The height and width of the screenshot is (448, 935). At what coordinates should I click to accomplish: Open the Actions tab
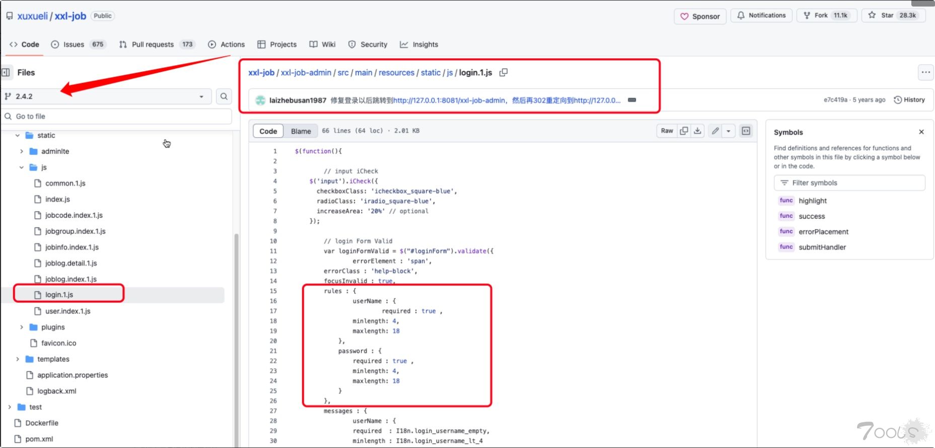[x=227, y=44]
